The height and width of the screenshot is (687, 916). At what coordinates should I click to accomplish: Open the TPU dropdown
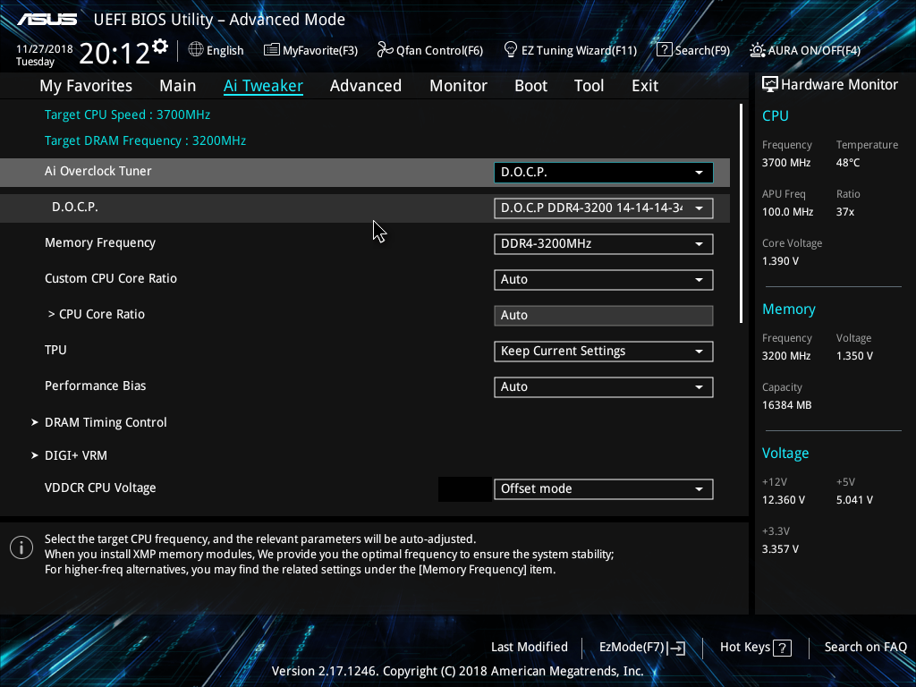[604, 351]
